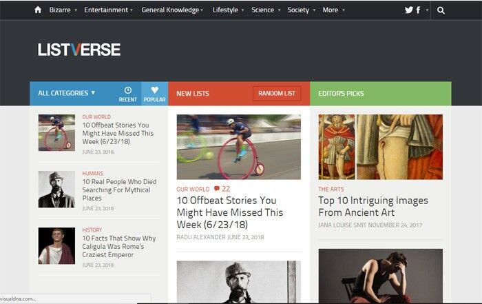482x304 pixels.
Task: Expand the Science menu
Action: click(266, 10)
